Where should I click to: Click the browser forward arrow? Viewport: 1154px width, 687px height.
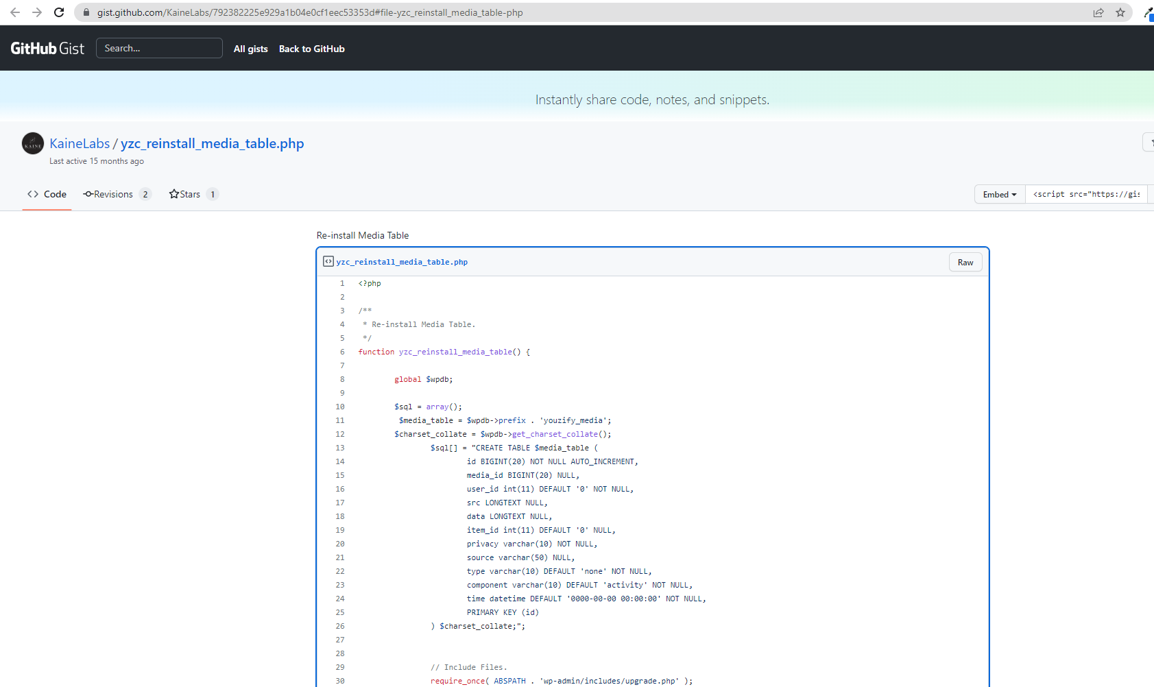pyautogui.click(x=37, y=12)
